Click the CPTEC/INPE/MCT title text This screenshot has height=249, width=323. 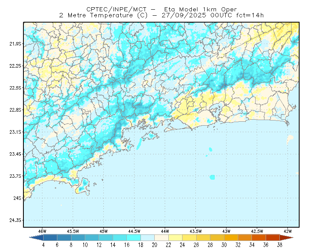tap(116, 9)
